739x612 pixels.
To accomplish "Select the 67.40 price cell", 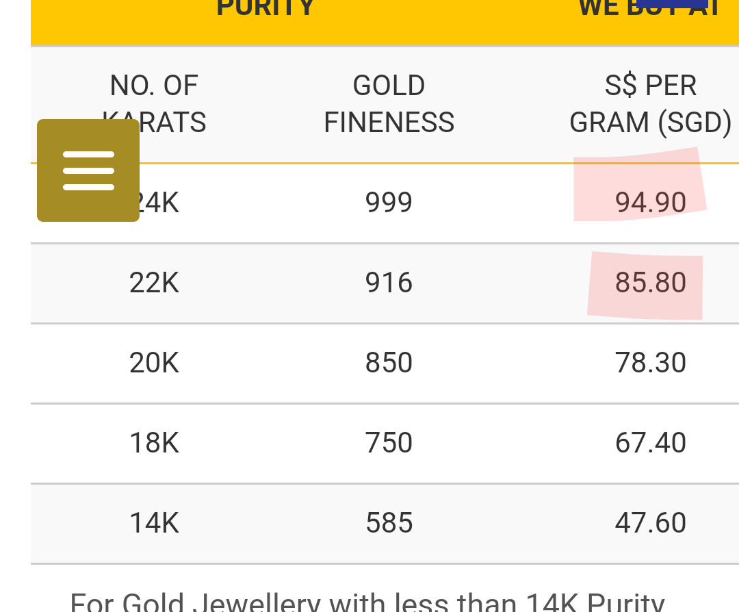I will (650, 443).
